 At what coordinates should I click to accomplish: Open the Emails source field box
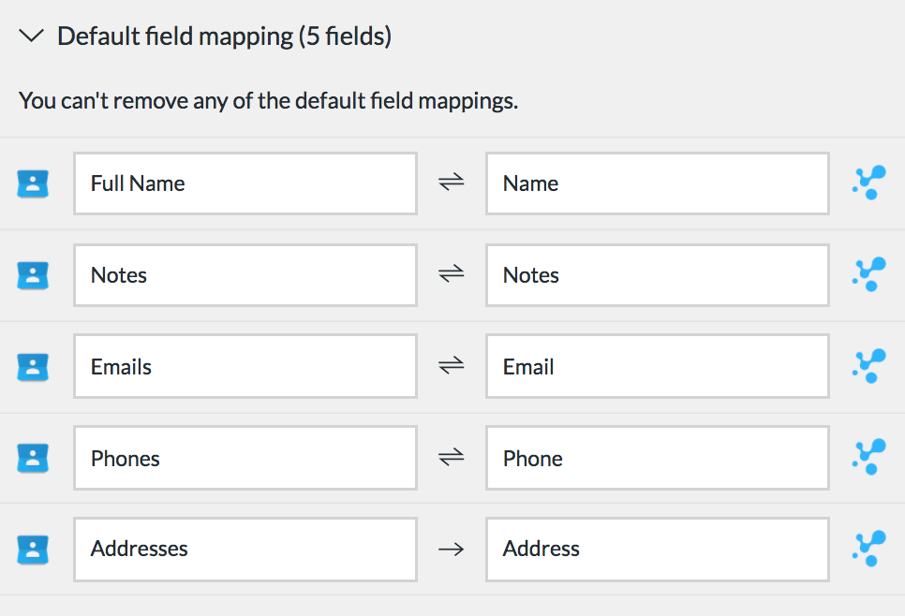245,366
